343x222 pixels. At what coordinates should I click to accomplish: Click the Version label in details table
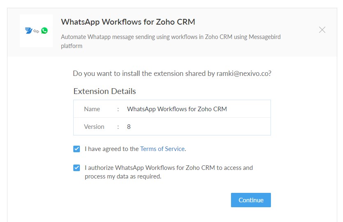point(94,127)
